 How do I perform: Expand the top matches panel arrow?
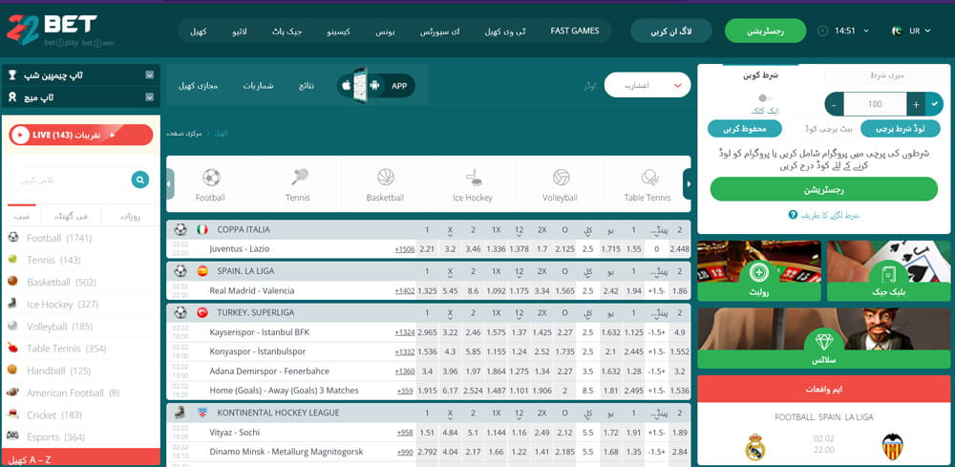pyautogui.click(x=150, y=96)
